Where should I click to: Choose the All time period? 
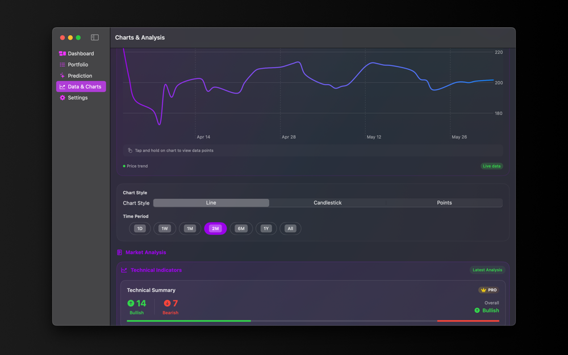point(290,228)
